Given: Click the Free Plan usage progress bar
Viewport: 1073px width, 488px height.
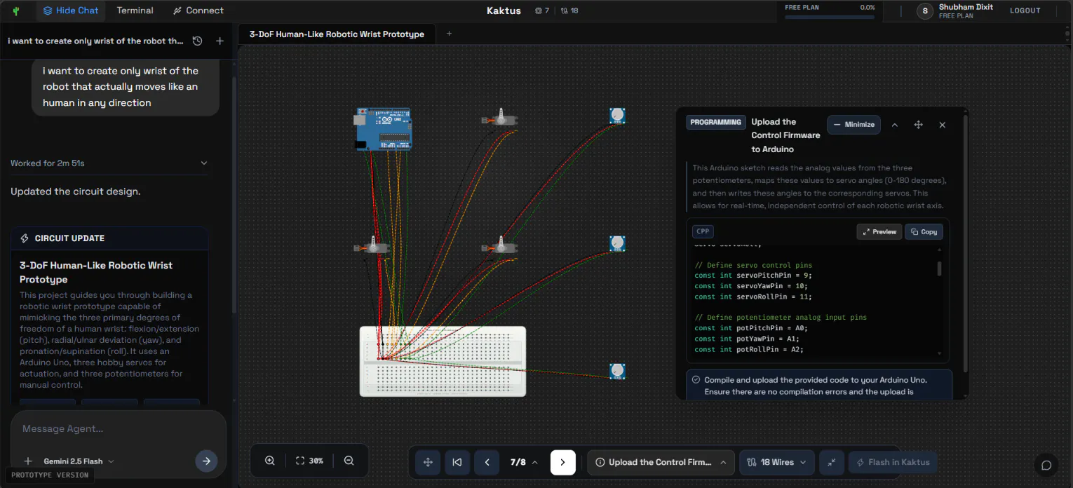Looking at the screenshot, I should pos(830,17).
